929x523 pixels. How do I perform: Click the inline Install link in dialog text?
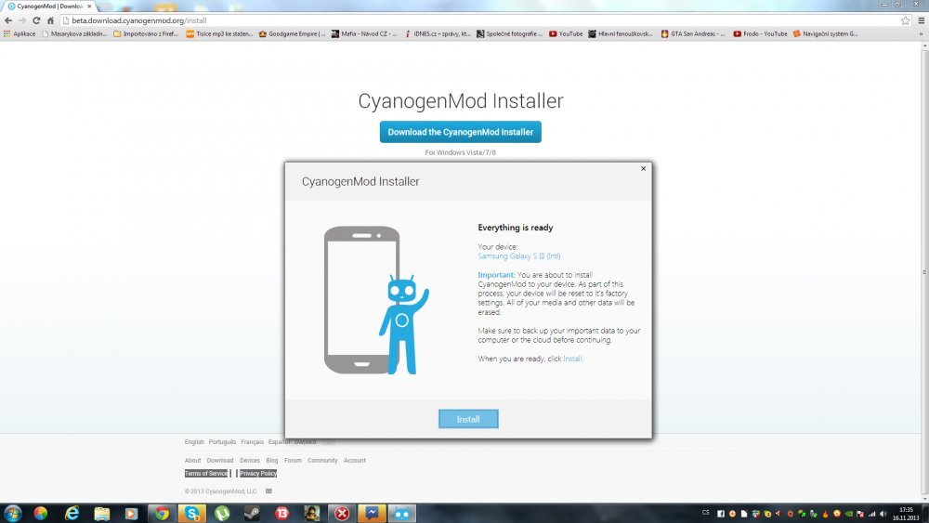click(572, 359)
